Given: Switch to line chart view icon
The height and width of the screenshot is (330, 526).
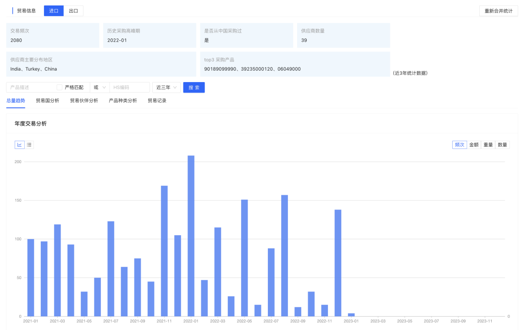Looking at the screenshot, I should coord(20,145).
